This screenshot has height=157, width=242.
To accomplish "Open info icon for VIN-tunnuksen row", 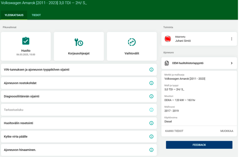I will [x=151, y=70].
